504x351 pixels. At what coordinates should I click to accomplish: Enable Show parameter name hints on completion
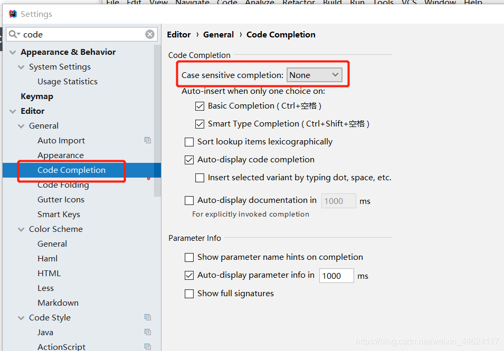coord(189,258)
